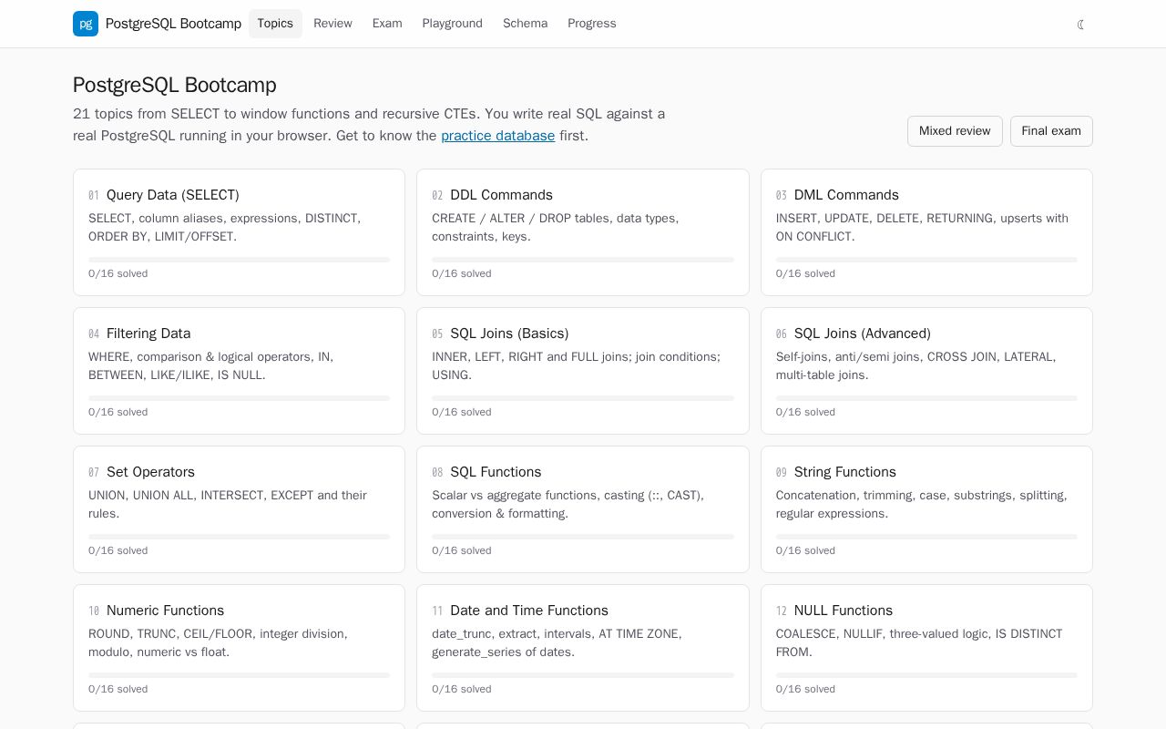Click the UNION, UNION ALL description
The width and height of the screenshot is (1166, 729).
(228, 505)
